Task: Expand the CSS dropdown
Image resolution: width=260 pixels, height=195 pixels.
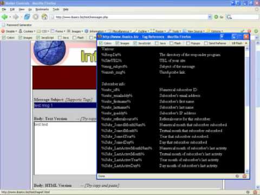Action: click(x=43, y=31)
